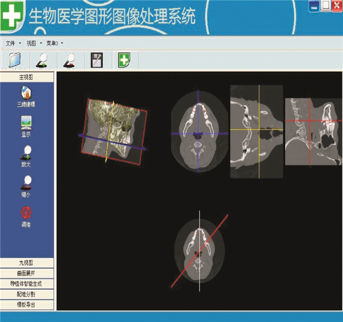Click the open folder toolbar icon
This screenshot has width=343, height=322.
[16, 60]
